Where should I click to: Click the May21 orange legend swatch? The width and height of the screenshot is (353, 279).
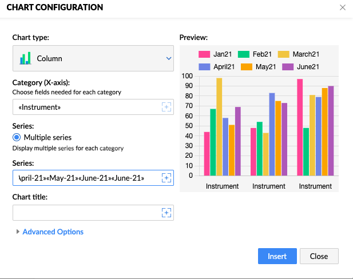247,67
